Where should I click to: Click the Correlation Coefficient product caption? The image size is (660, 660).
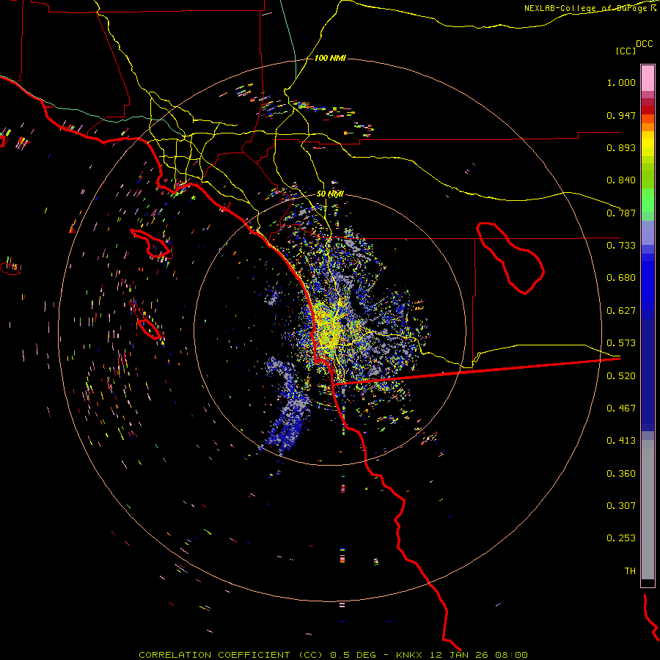[x=333, y=655]
